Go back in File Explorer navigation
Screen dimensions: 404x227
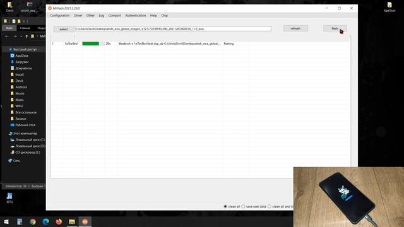(7, 37)
